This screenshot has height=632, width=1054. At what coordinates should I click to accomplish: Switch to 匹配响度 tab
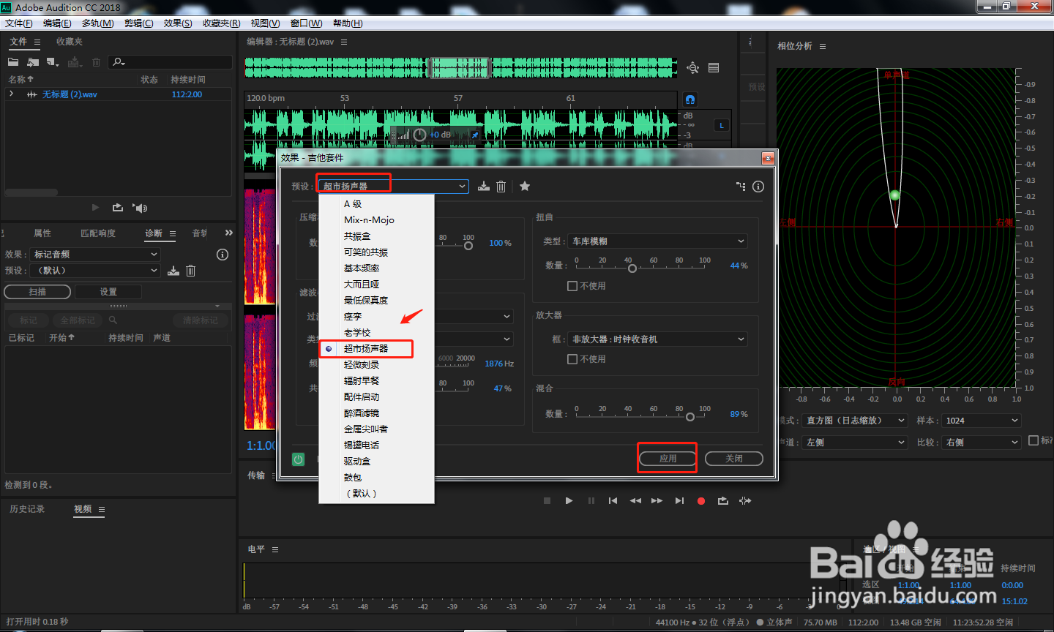(98, 233)
